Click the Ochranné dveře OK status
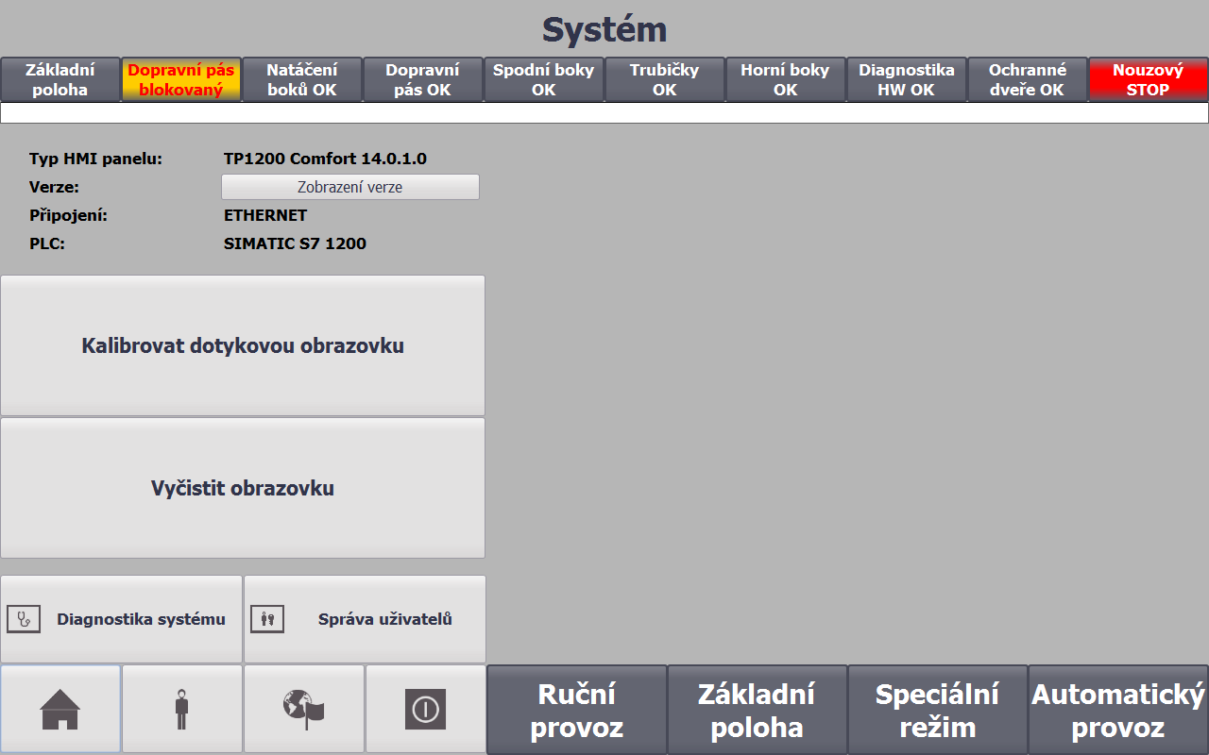Screen dimensions: 1209x755 click(x=1027, y=80)
